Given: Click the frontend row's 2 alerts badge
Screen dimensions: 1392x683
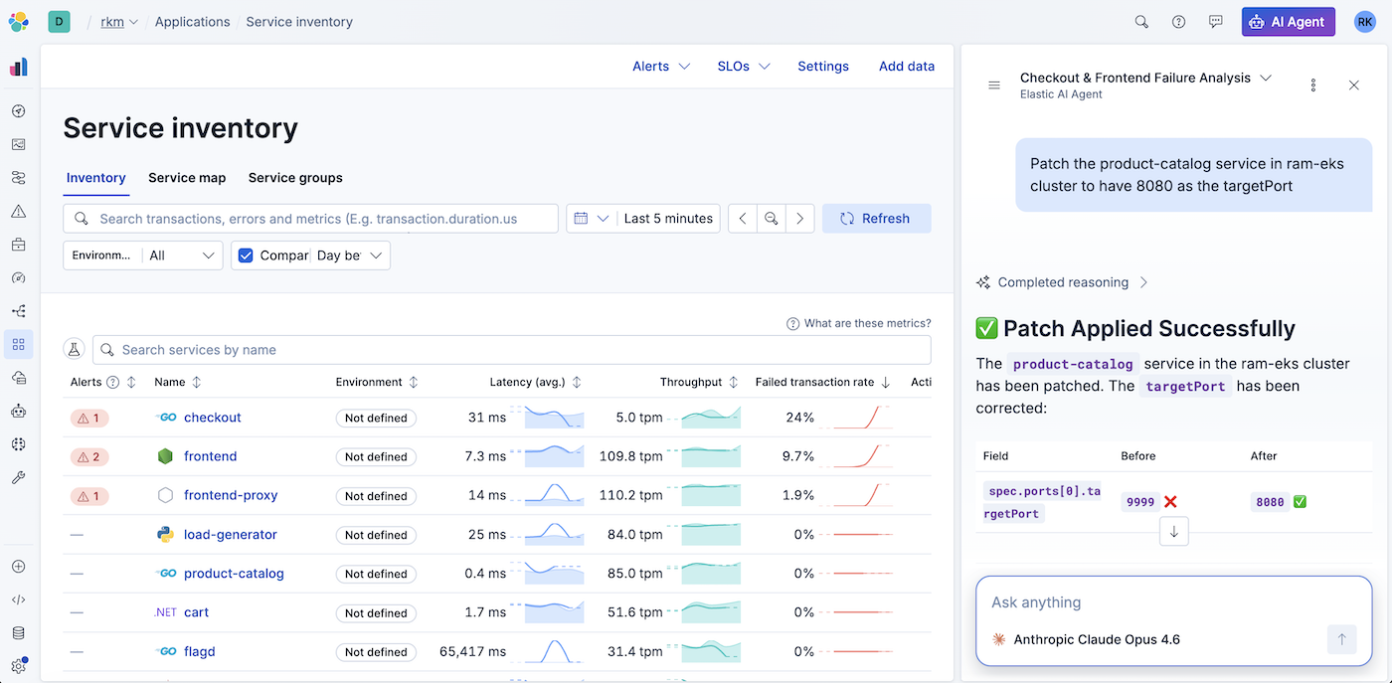Looking at the screenshot, I should point(89,456).
